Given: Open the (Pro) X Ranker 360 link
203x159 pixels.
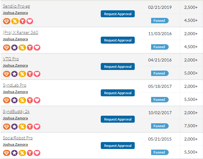Looking at the screenshot, I should point(20,33).
